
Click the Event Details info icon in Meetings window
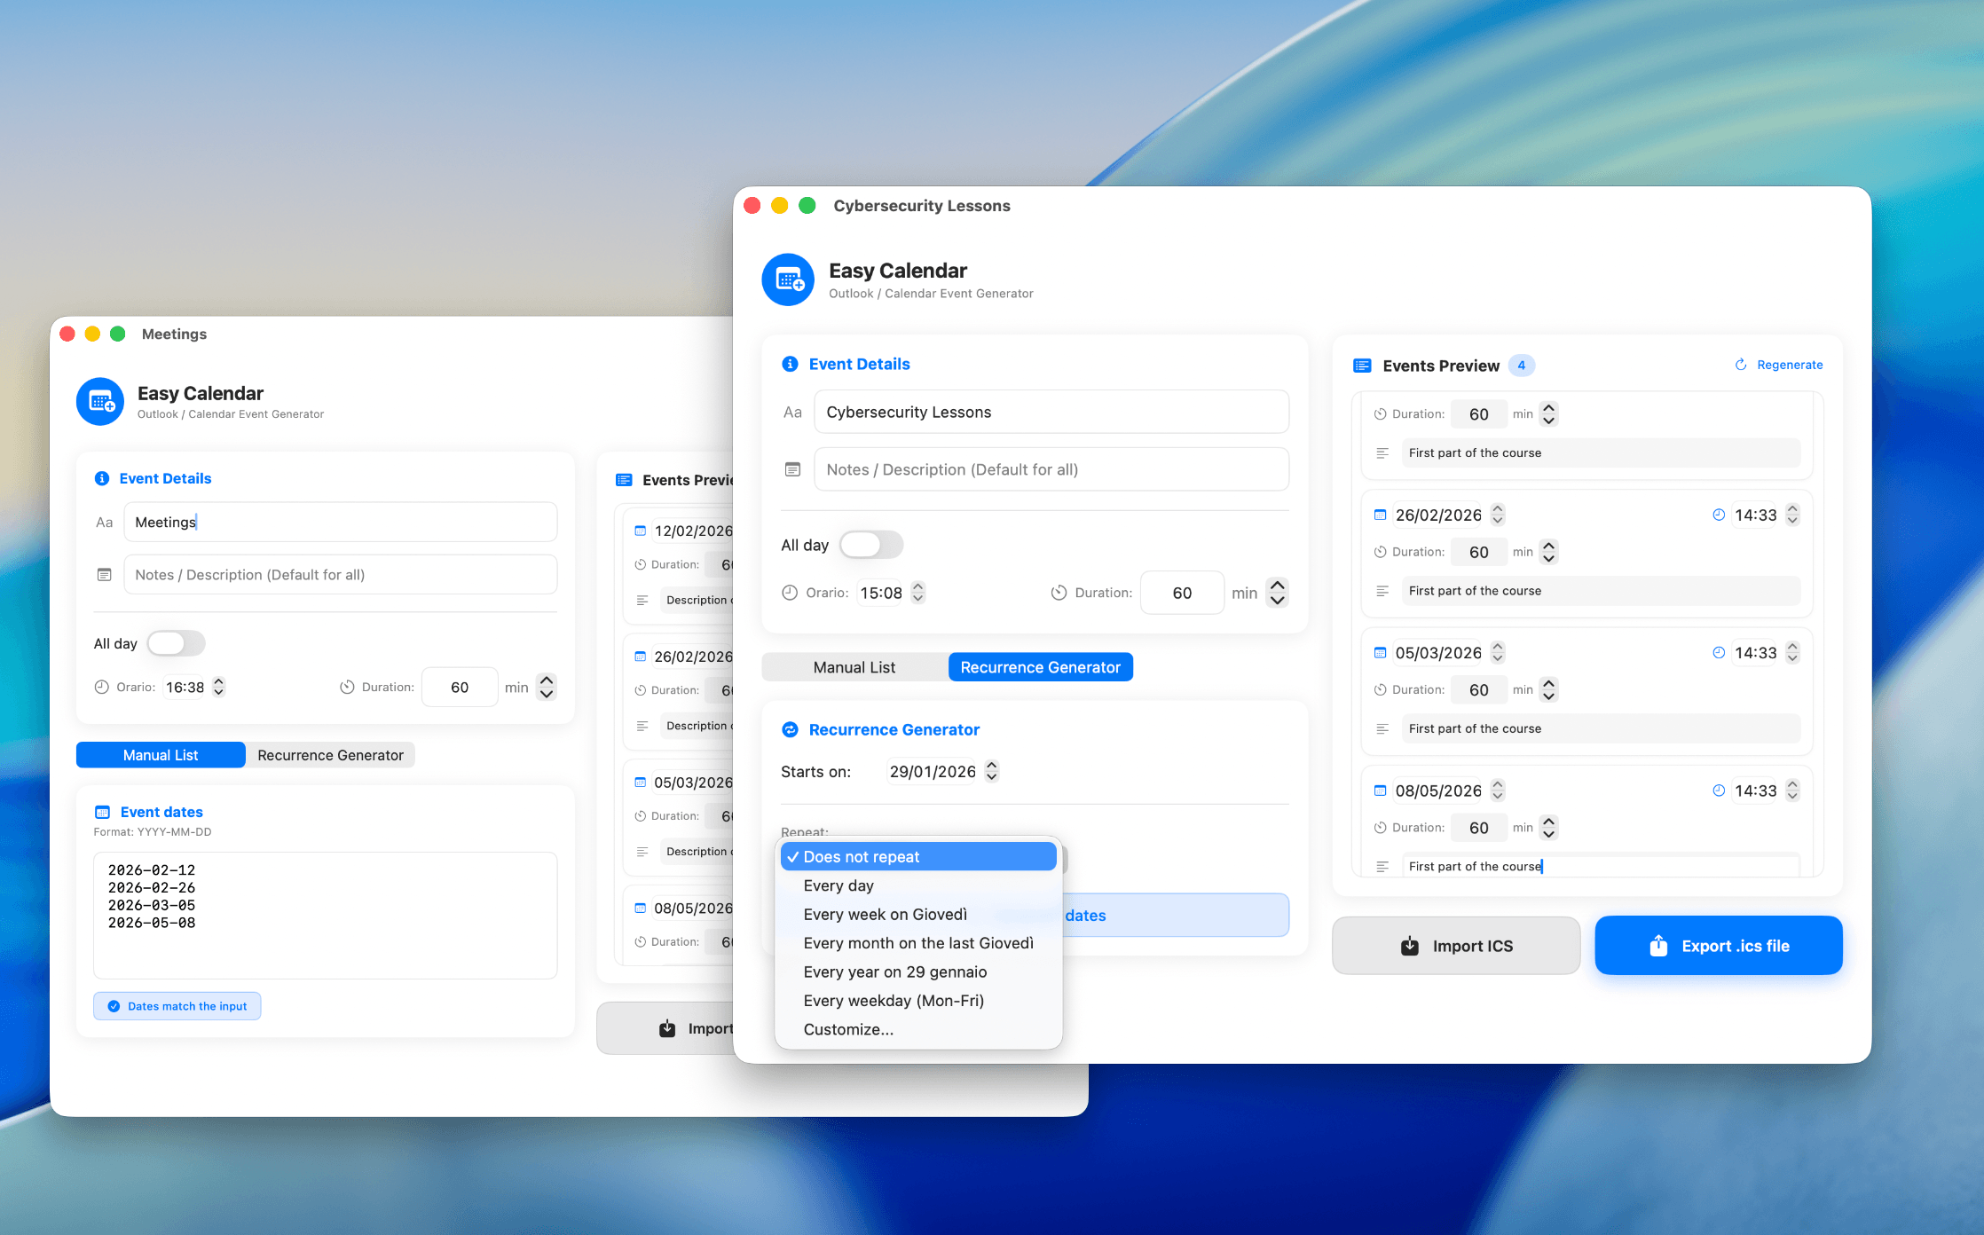click(102, 478)
